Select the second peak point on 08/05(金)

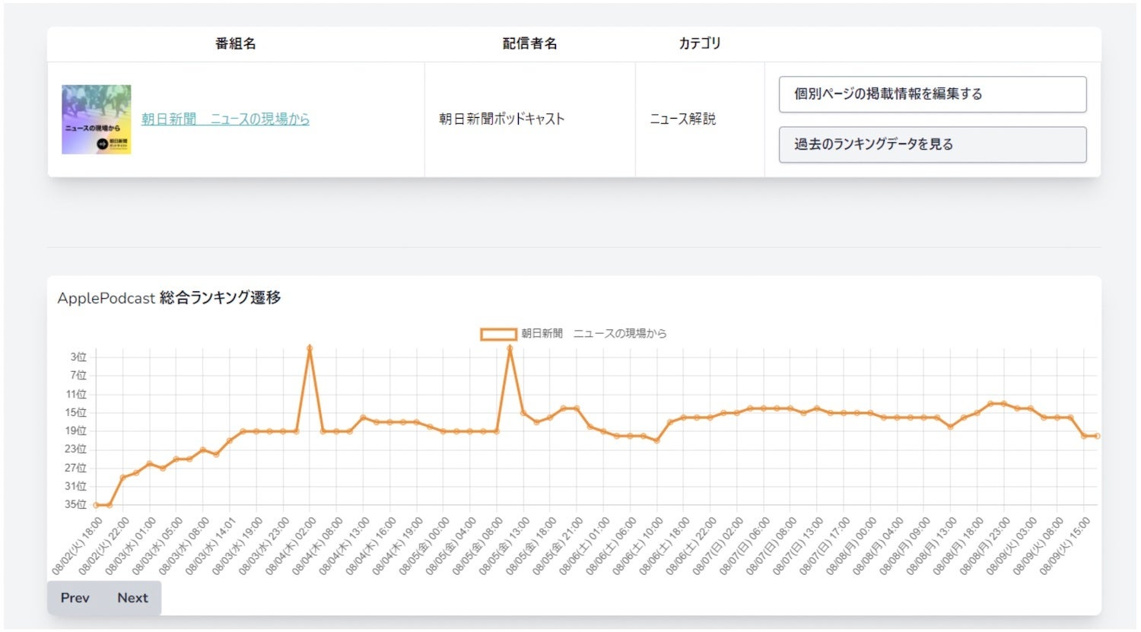(x=510, y=348)
